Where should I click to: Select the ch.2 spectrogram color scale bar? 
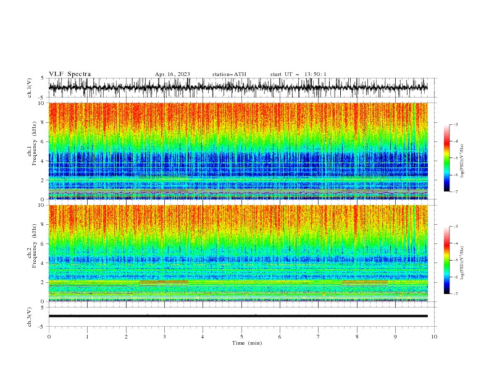(446, 260)
